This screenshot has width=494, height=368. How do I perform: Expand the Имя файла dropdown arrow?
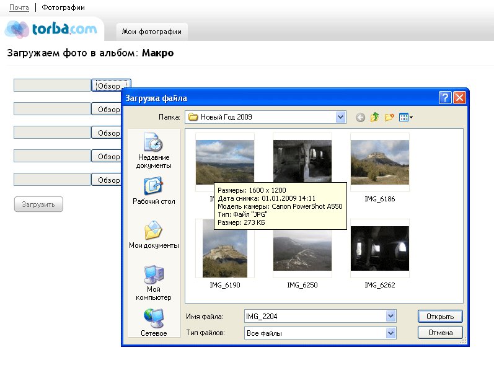coord(390,317)
